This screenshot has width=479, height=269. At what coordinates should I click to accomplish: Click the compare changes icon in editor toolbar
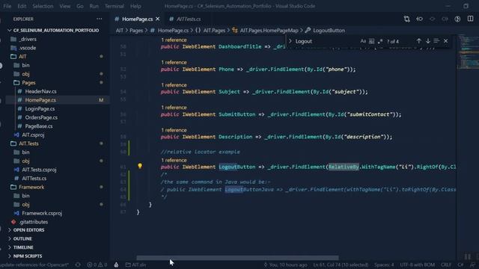pos(406,19)
